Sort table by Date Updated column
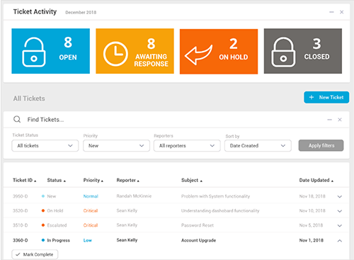This screenshot has height=260, width=354. pos(316,180)
